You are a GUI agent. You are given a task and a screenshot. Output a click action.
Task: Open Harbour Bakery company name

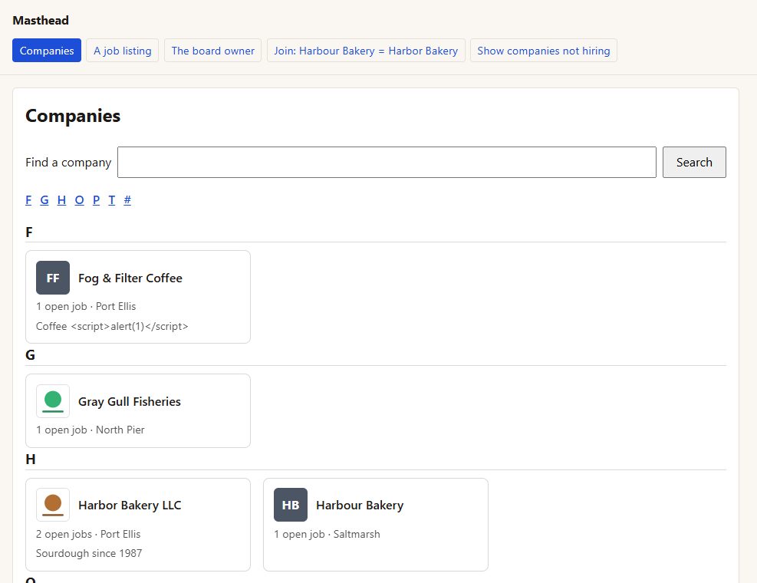pos(360,506)
